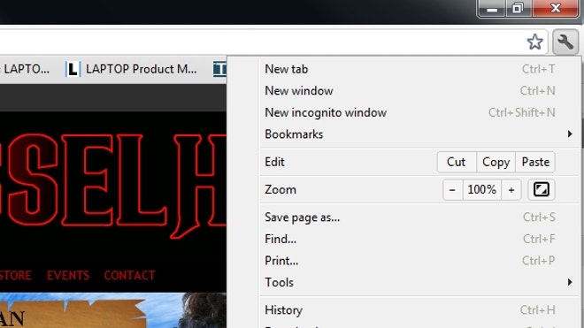
Task: Click the wrench menu icon
Action: 565,42
